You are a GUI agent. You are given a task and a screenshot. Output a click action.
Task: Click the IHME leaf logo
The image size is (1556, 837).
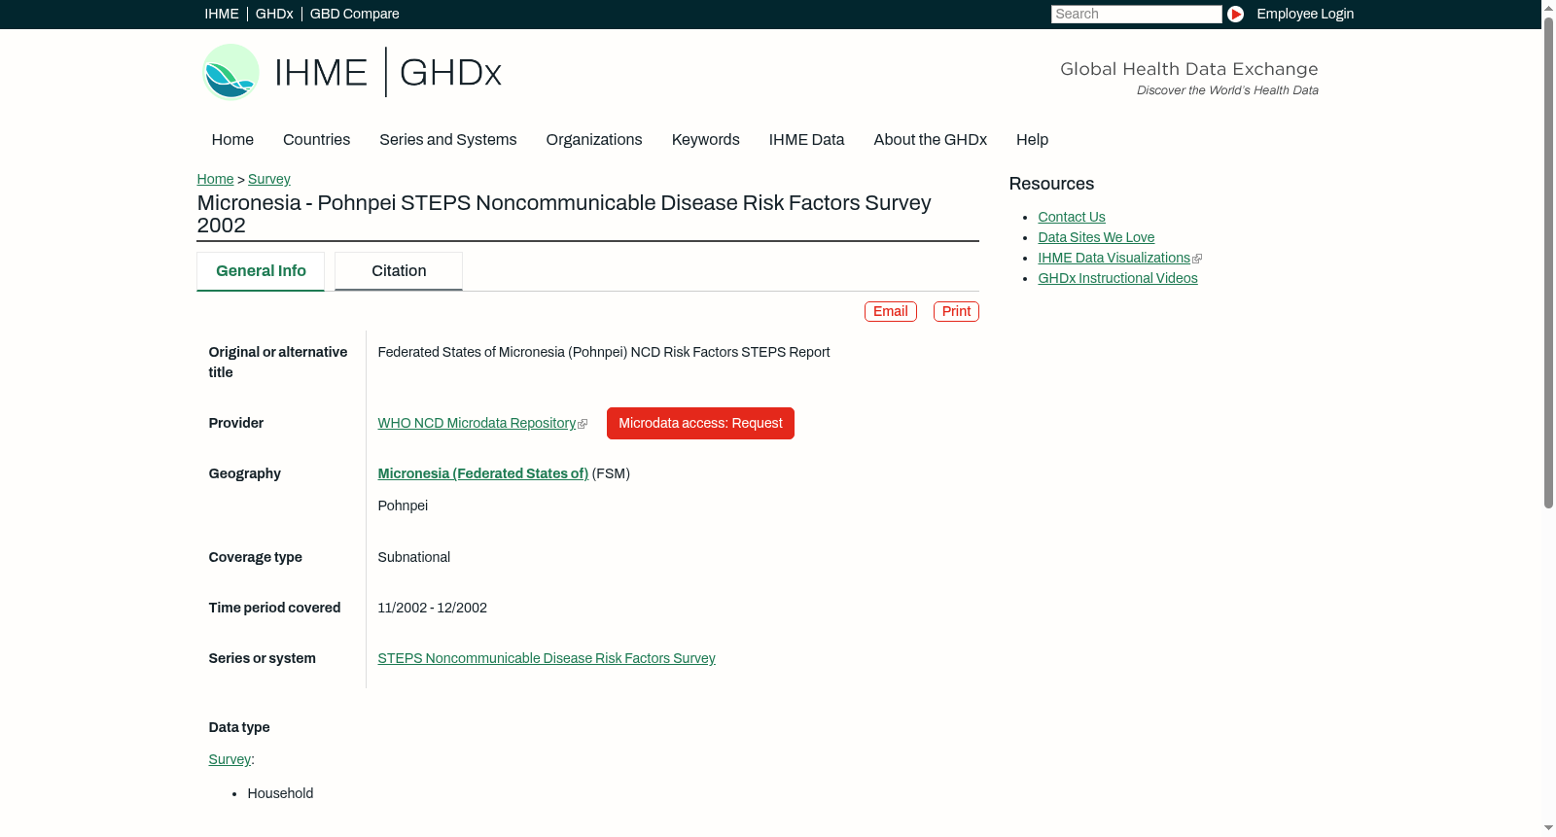click(x=230, y=72)
